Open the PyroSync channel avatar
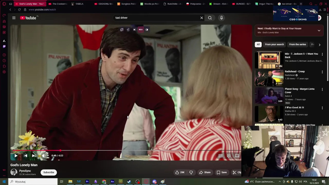The image size is (329, 185). 14,172
